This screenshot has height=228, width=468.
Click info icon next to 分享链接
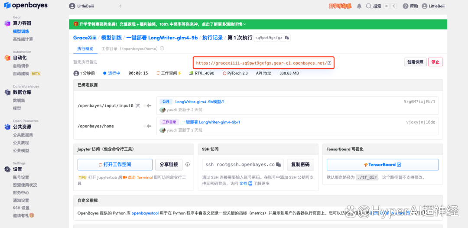coord(188,164)
